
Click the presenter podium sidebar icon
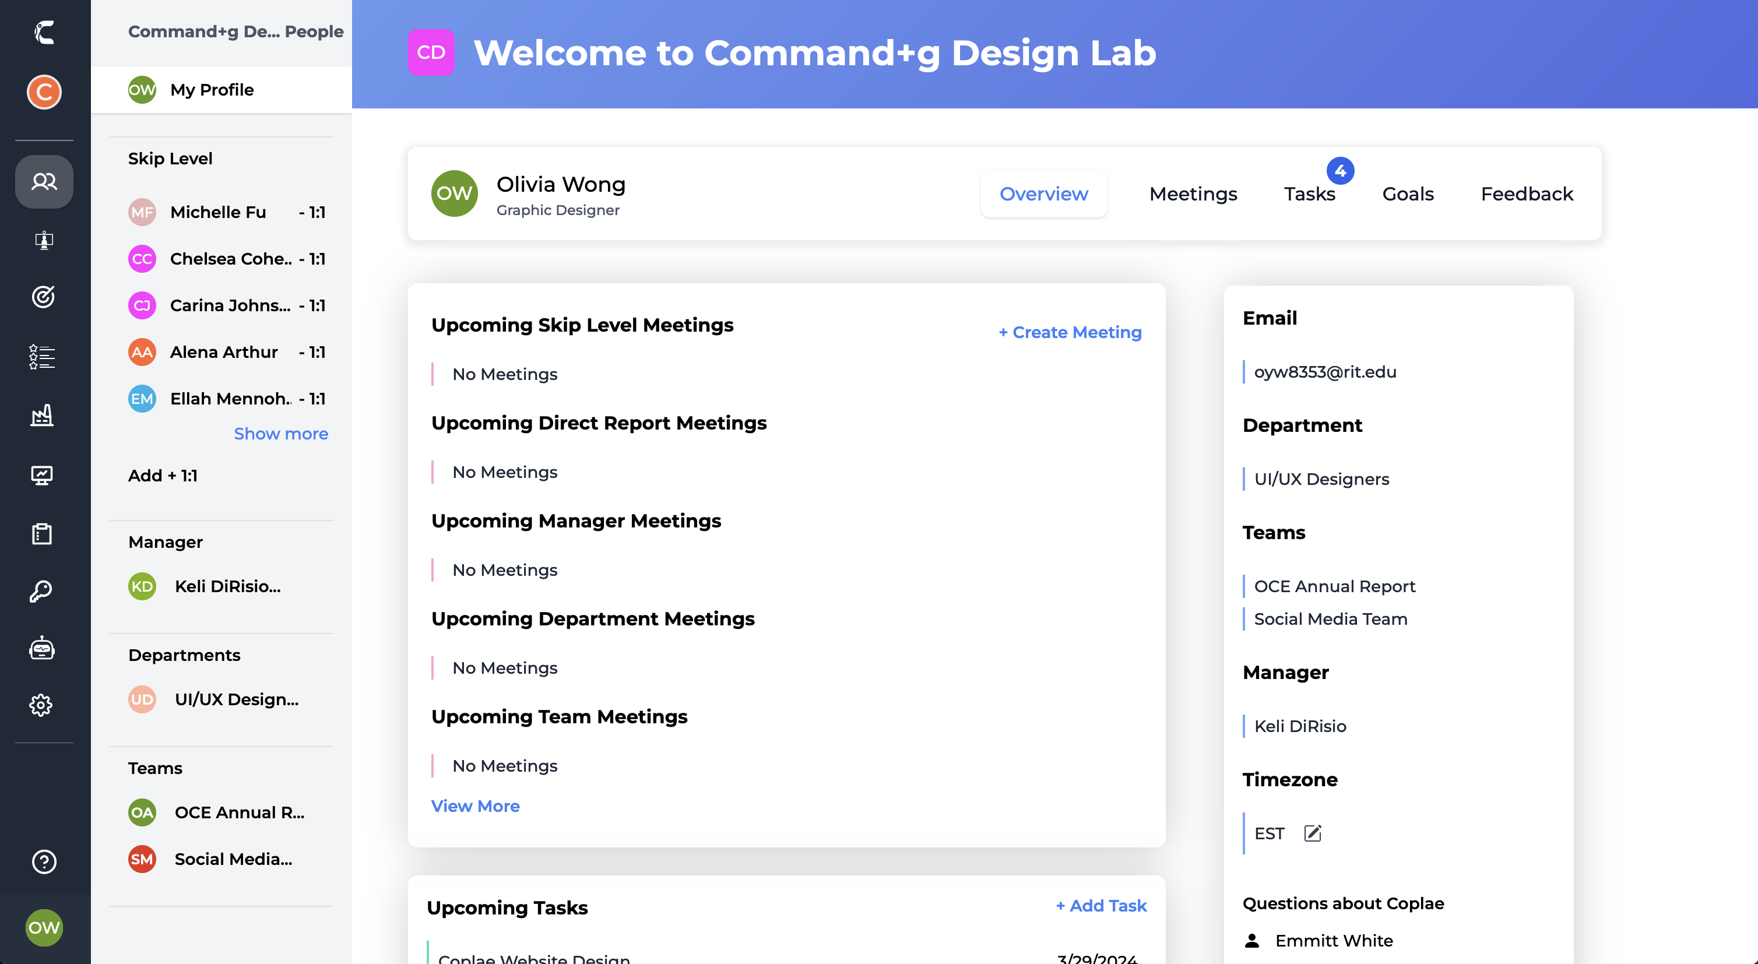pyautogui.click(x=44, y=240)
